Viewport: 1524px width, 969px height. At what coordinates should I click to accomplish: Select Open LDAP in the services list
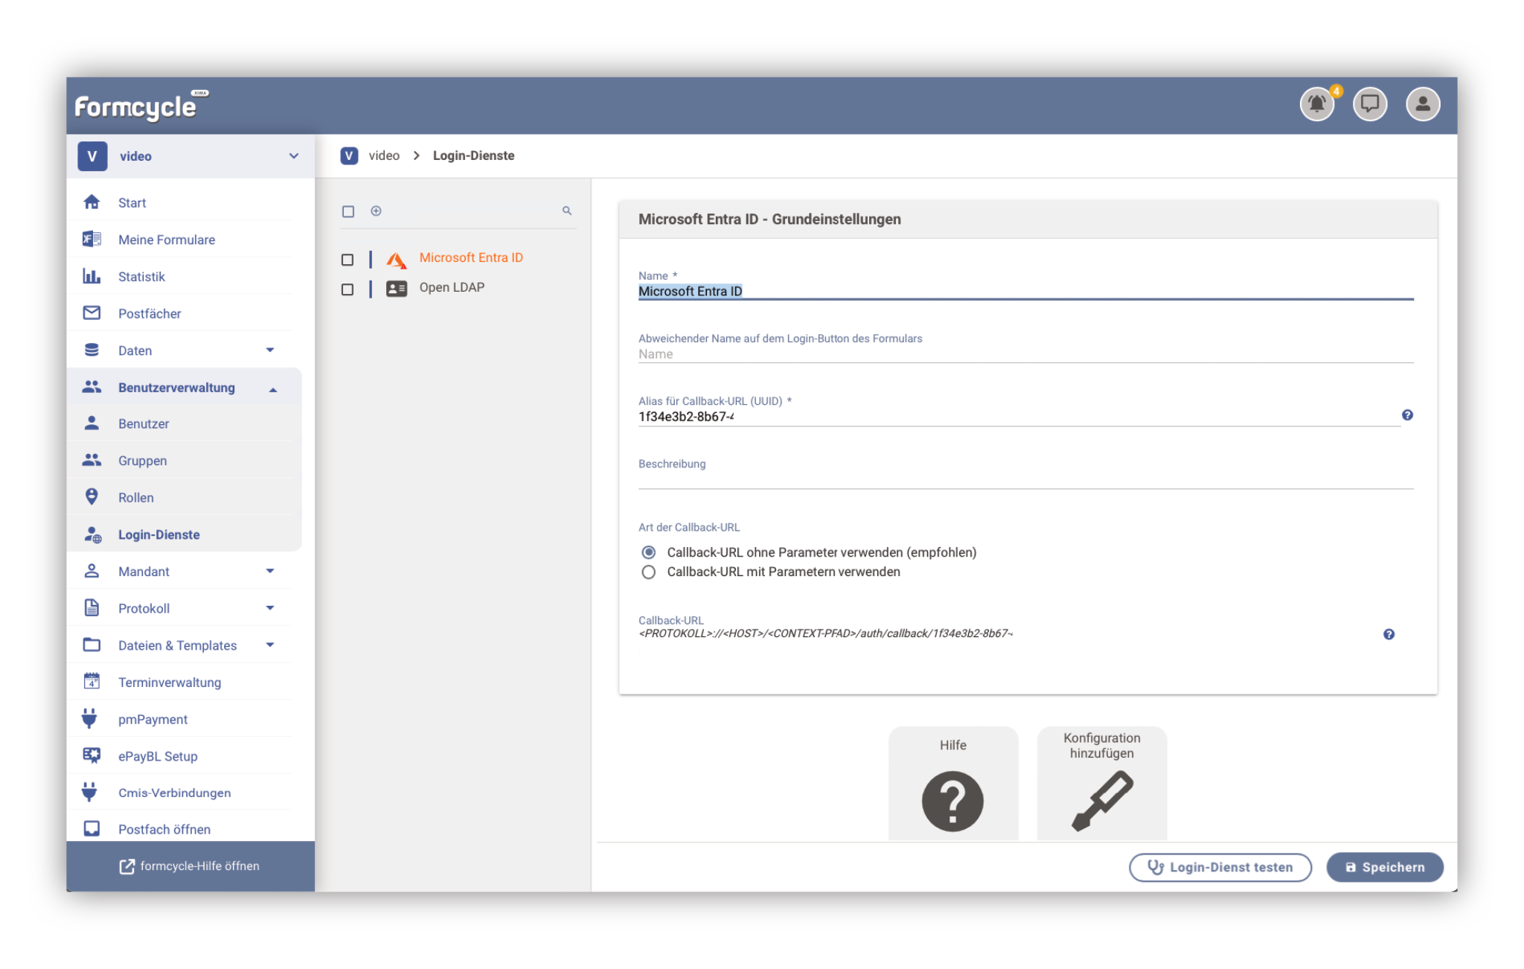452,287
